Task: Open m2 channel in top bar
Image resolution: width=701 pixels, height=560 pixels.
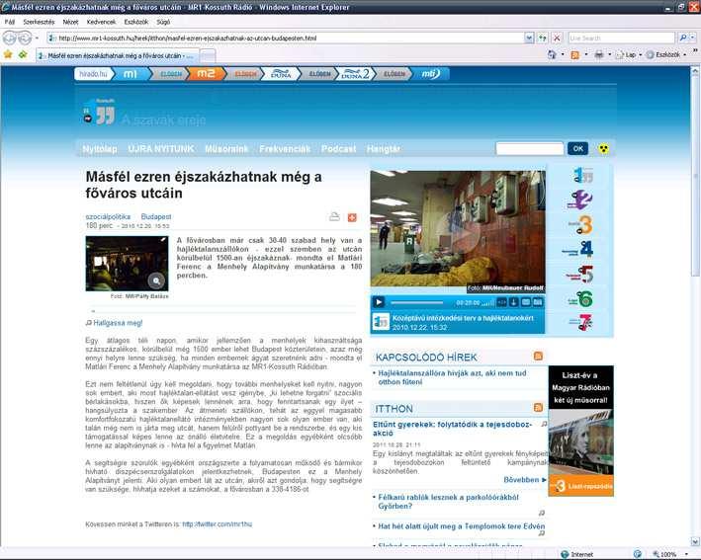Action: pos(206,74)
